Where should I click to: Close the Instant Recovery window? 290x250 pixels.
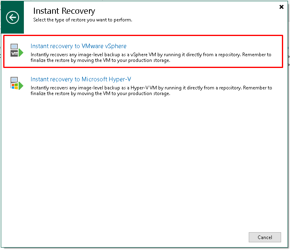[x=282, y=7]
